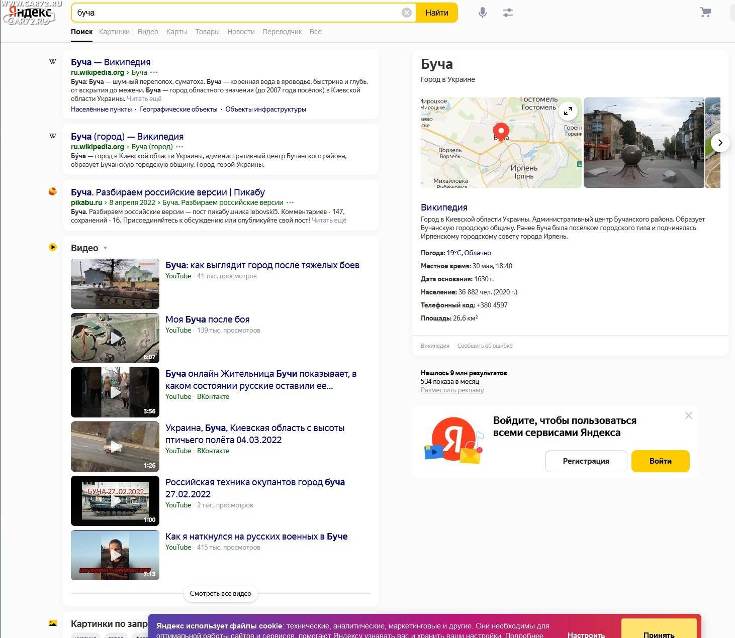Image resolution: width=735 pixels, height=638 pixels.
Task: Click ru.wikipedia.org URL of first result
Action: coord(98,72)
